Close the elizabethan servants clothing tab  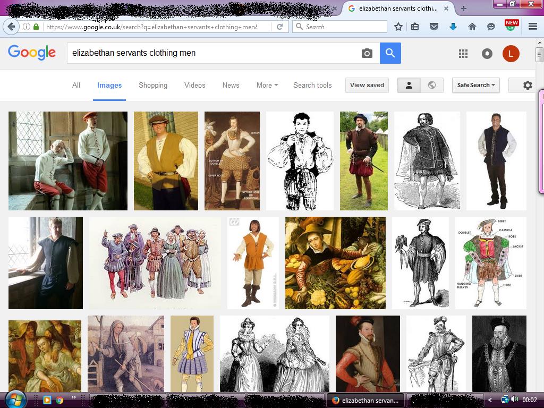point(446,8)
